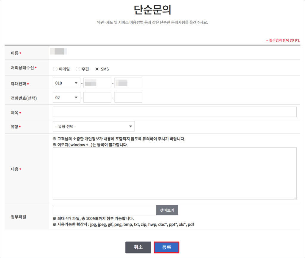Select the SMS radio button
Image resolution: width=305 pixels, height=258 pixels.
point(97,69)
